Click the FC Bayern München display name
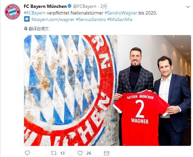 pos(45,6)
